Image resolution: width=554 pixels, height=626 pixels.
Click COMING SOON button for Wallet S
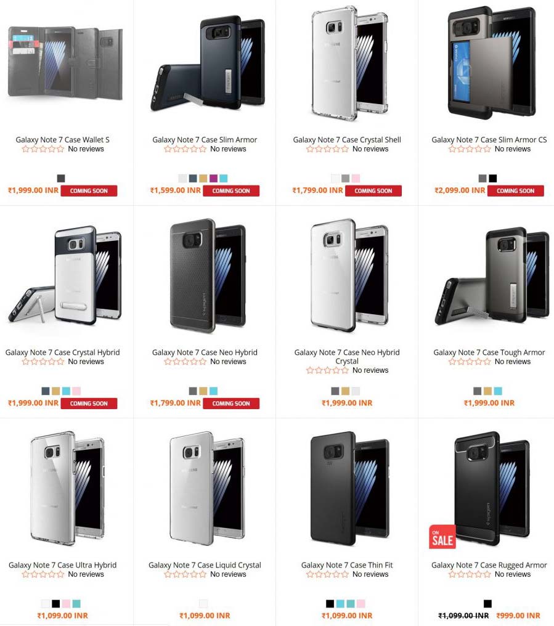[x=89, y=191]
